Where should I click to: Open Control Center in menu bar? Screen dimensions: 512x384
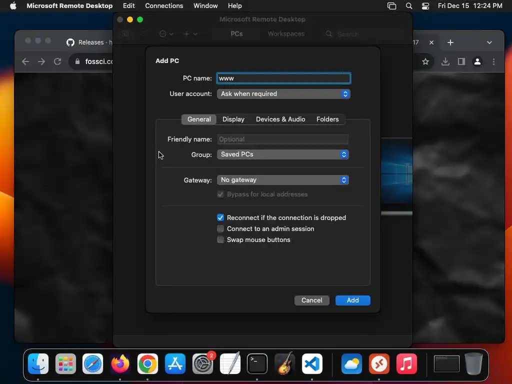pyautogui.click(x=425, y=5)
